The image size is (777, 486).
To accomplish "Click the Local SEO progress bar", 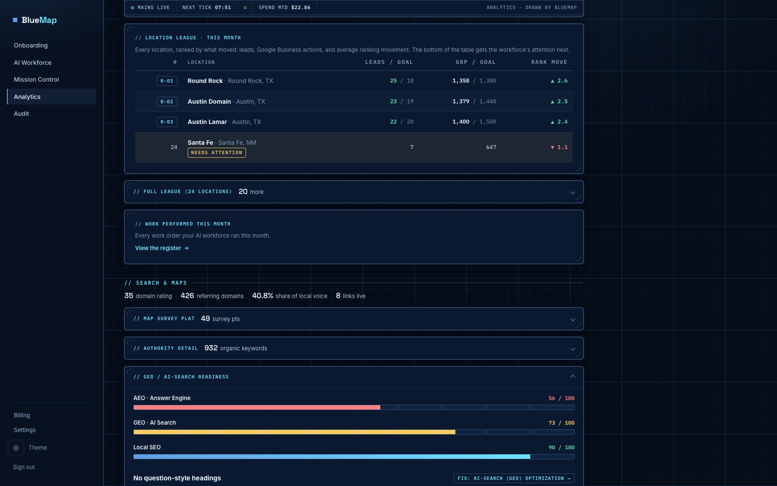I will pyautogui.click(x=354, y=457).
